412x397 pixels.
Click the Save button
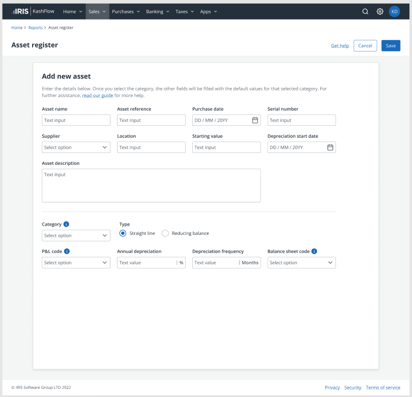tap(391, 46)
